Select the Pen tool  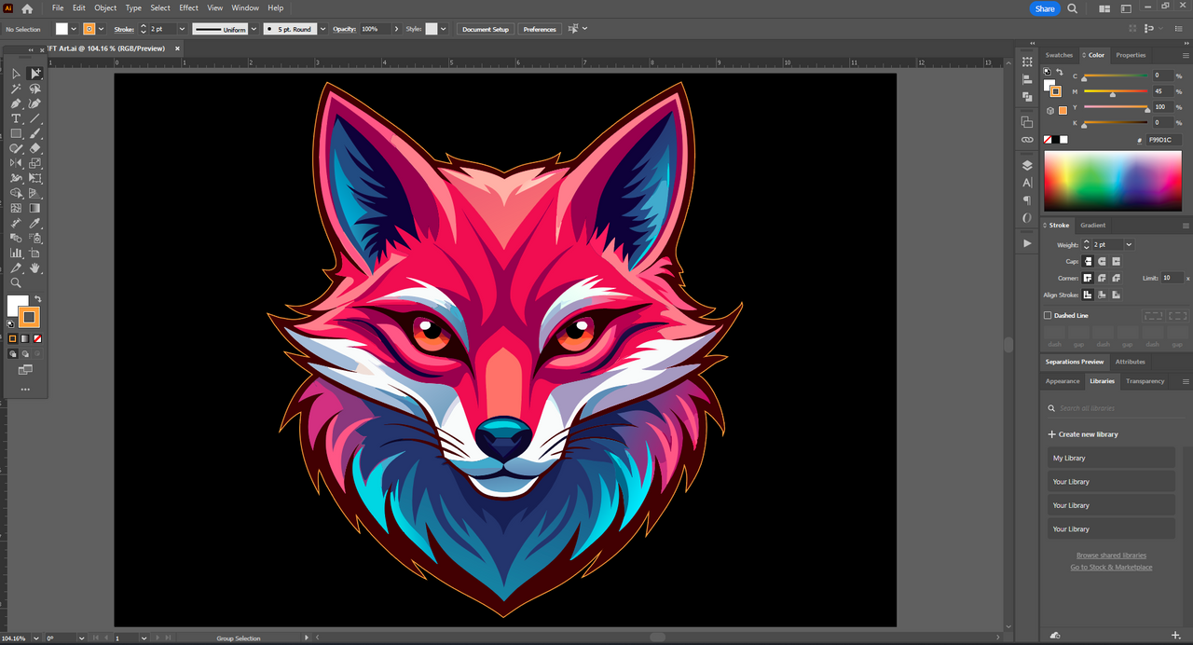(x=16, y=103)
